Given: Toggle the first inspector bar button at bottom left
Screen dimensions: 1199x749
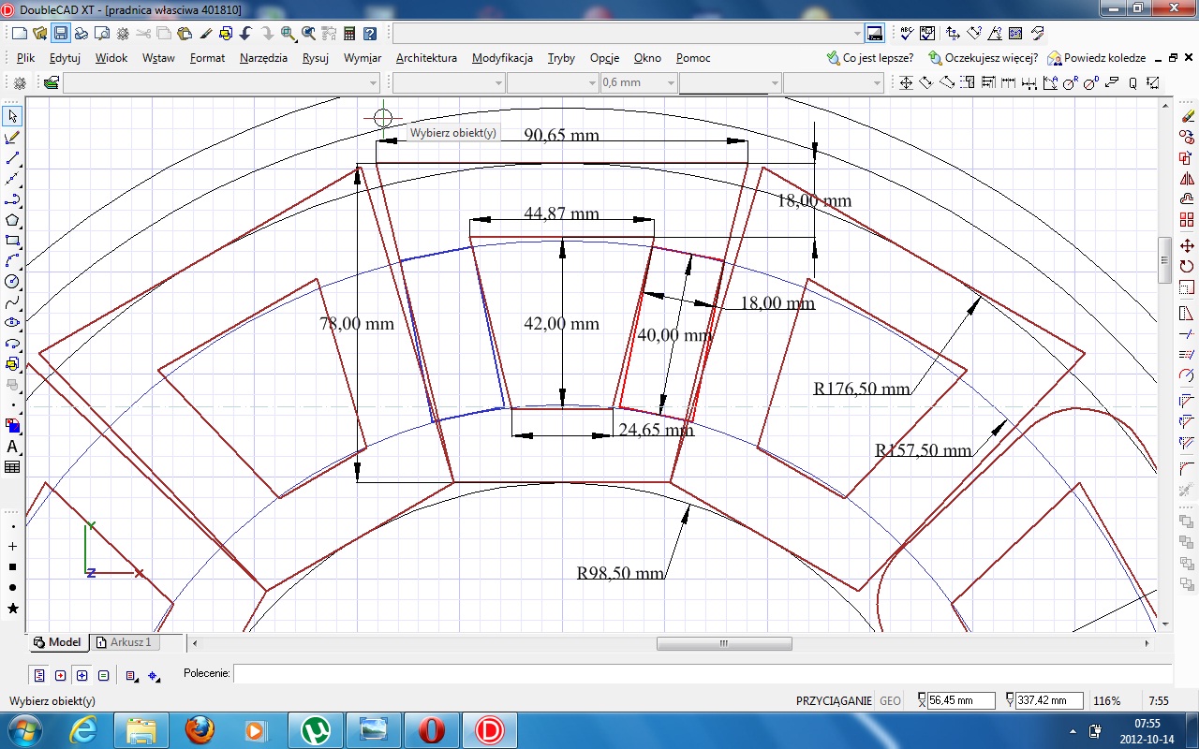Looking at the screenshot, I should coord(39,675).
